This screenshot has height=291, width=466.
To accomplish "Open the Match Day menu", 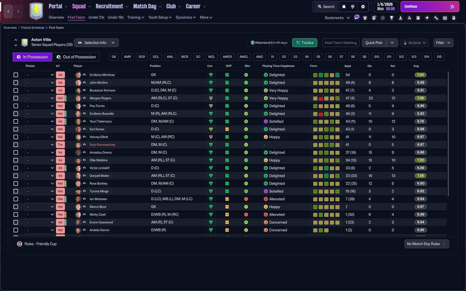I will coord(147,6).
